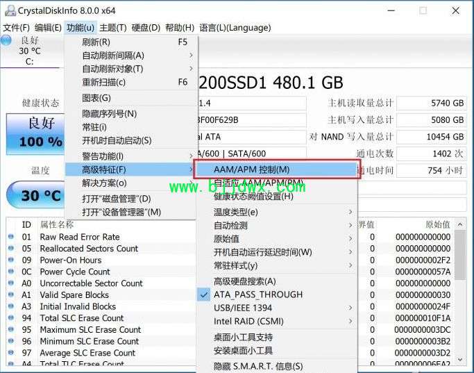The width and height of the screenshot is (474, 373).
Task: Expand 自动刷新间隔(A) submenu
Action: 131,56
